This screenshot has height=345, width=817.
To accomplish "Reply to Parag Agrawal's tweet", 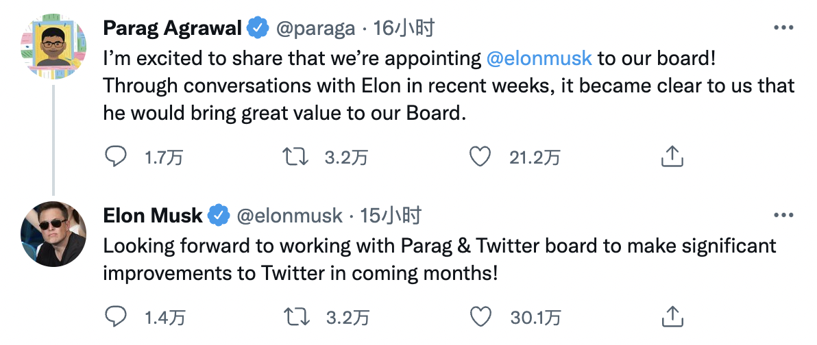I will [115, 157].
